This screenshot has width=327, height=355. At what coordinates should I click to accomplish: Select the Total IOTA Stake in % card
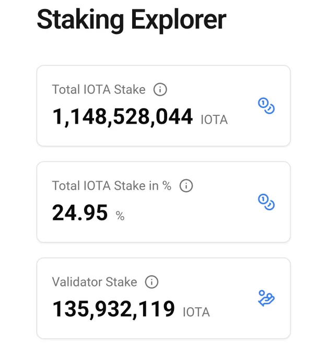(x=163, y=202)
